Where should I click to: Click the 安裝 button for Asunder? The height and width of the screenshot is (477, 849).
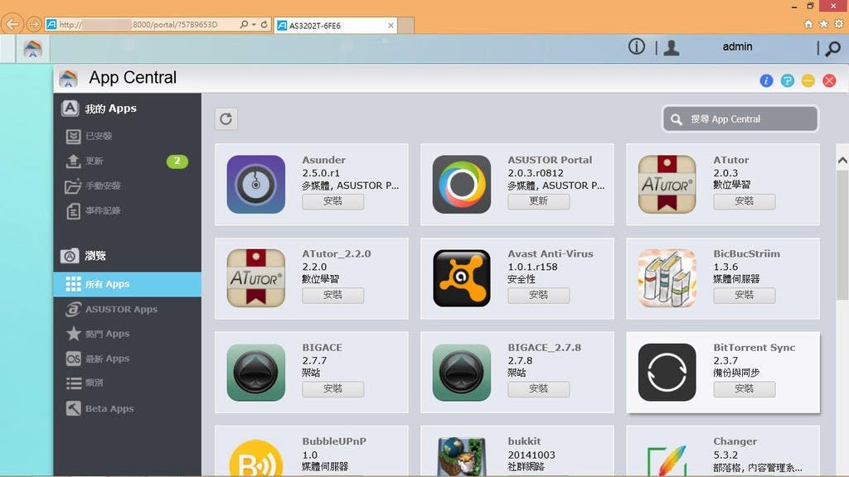point(333,201)
